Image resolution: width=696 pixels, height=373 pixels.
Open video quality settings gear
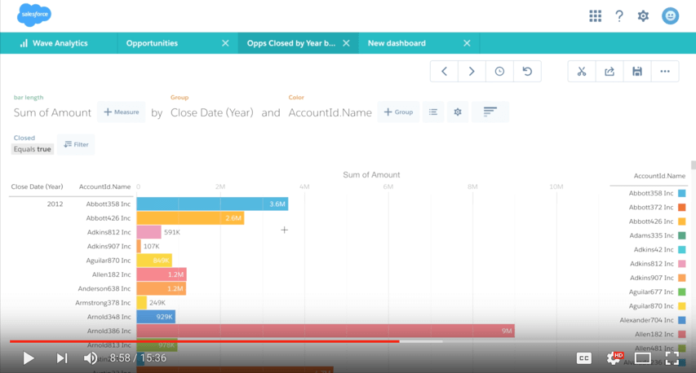(614, 358)
